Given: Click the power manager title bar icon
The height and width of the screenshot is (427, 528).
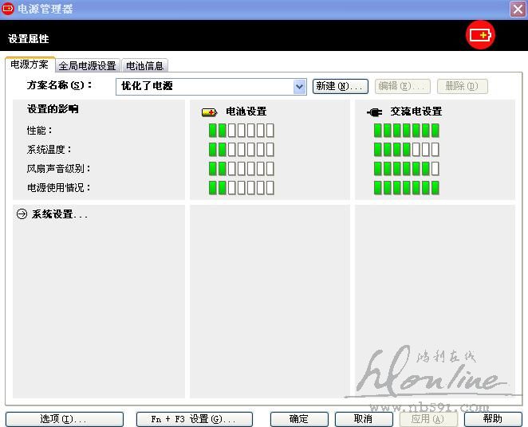Looking at the screenshot, I should point(8,9).
